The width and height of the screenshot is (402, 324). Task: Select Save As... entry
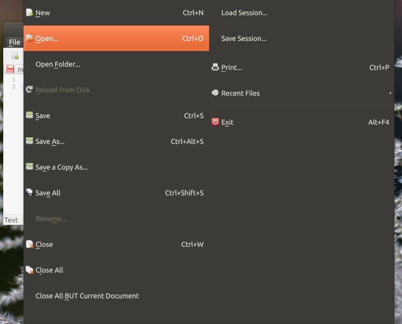[116, 141]
